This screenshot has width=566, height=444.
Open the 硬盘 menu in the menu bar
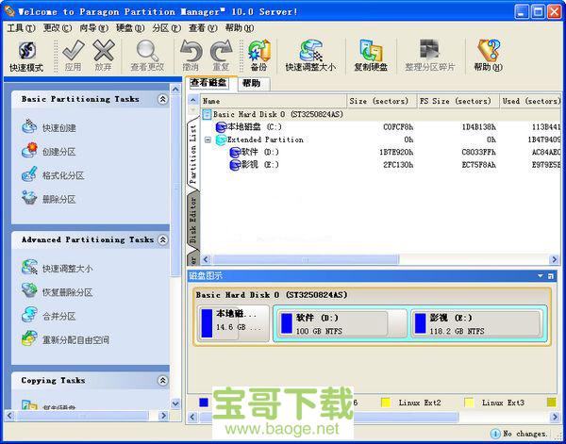coord(124,28)
